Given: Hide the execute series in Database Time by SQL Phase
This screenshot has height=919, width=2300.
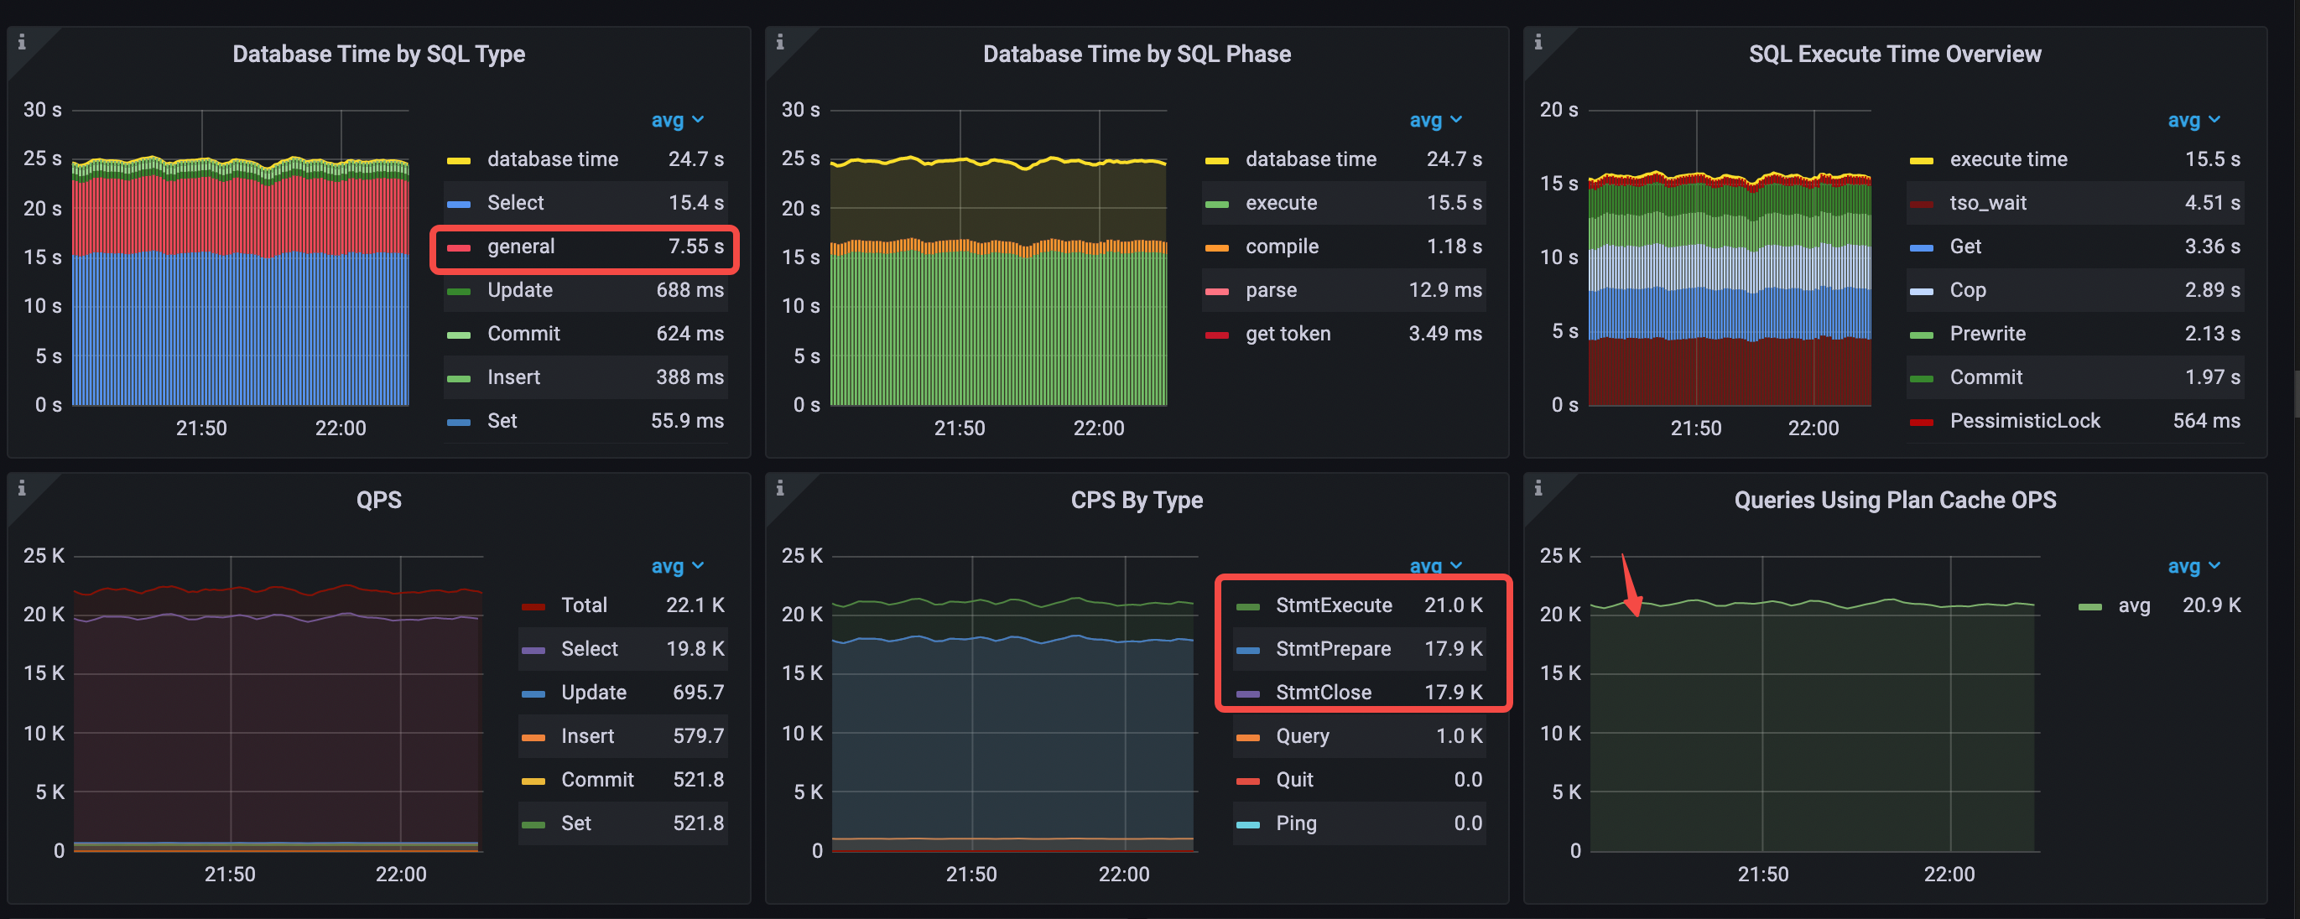Looking at the screenshot, I should pyautogui.click(x=1281, y=203).
